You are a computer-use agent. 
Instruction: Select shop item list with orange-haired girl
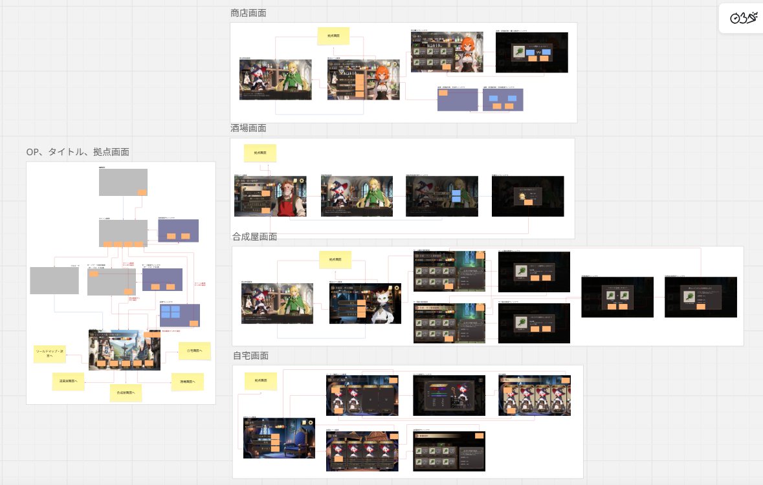[447, 52]
